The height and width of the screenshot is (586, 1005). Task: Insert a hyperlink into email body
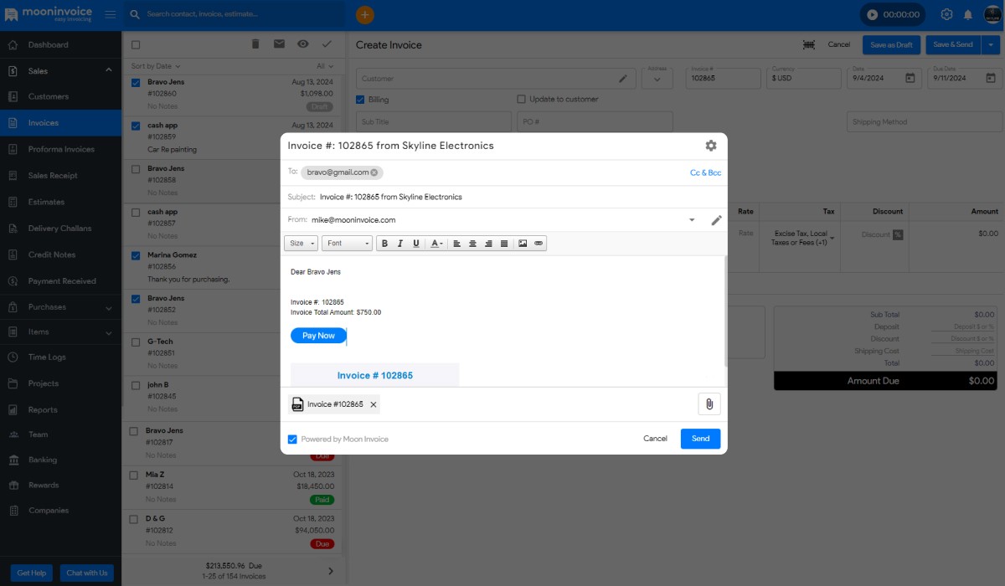[539, 244]
